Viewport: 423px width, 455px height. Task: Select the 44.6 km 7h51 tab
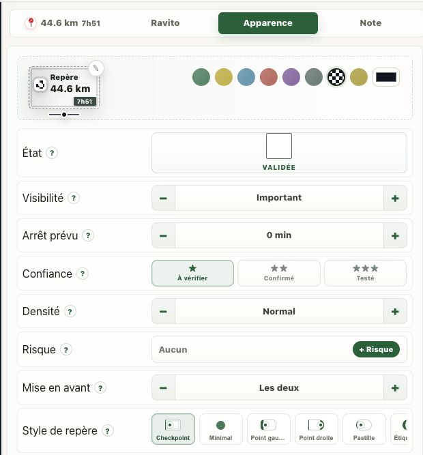pyautogui.click(x=63, y=23)
